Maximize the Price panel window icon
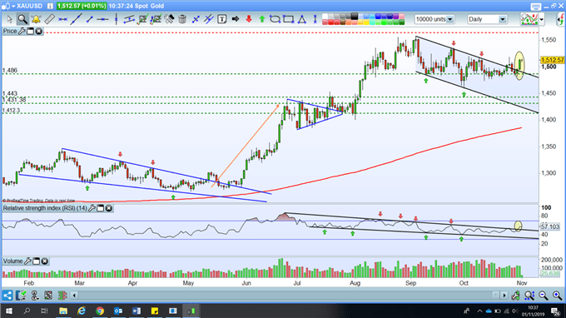566x318 pixels. coord(30,32)
